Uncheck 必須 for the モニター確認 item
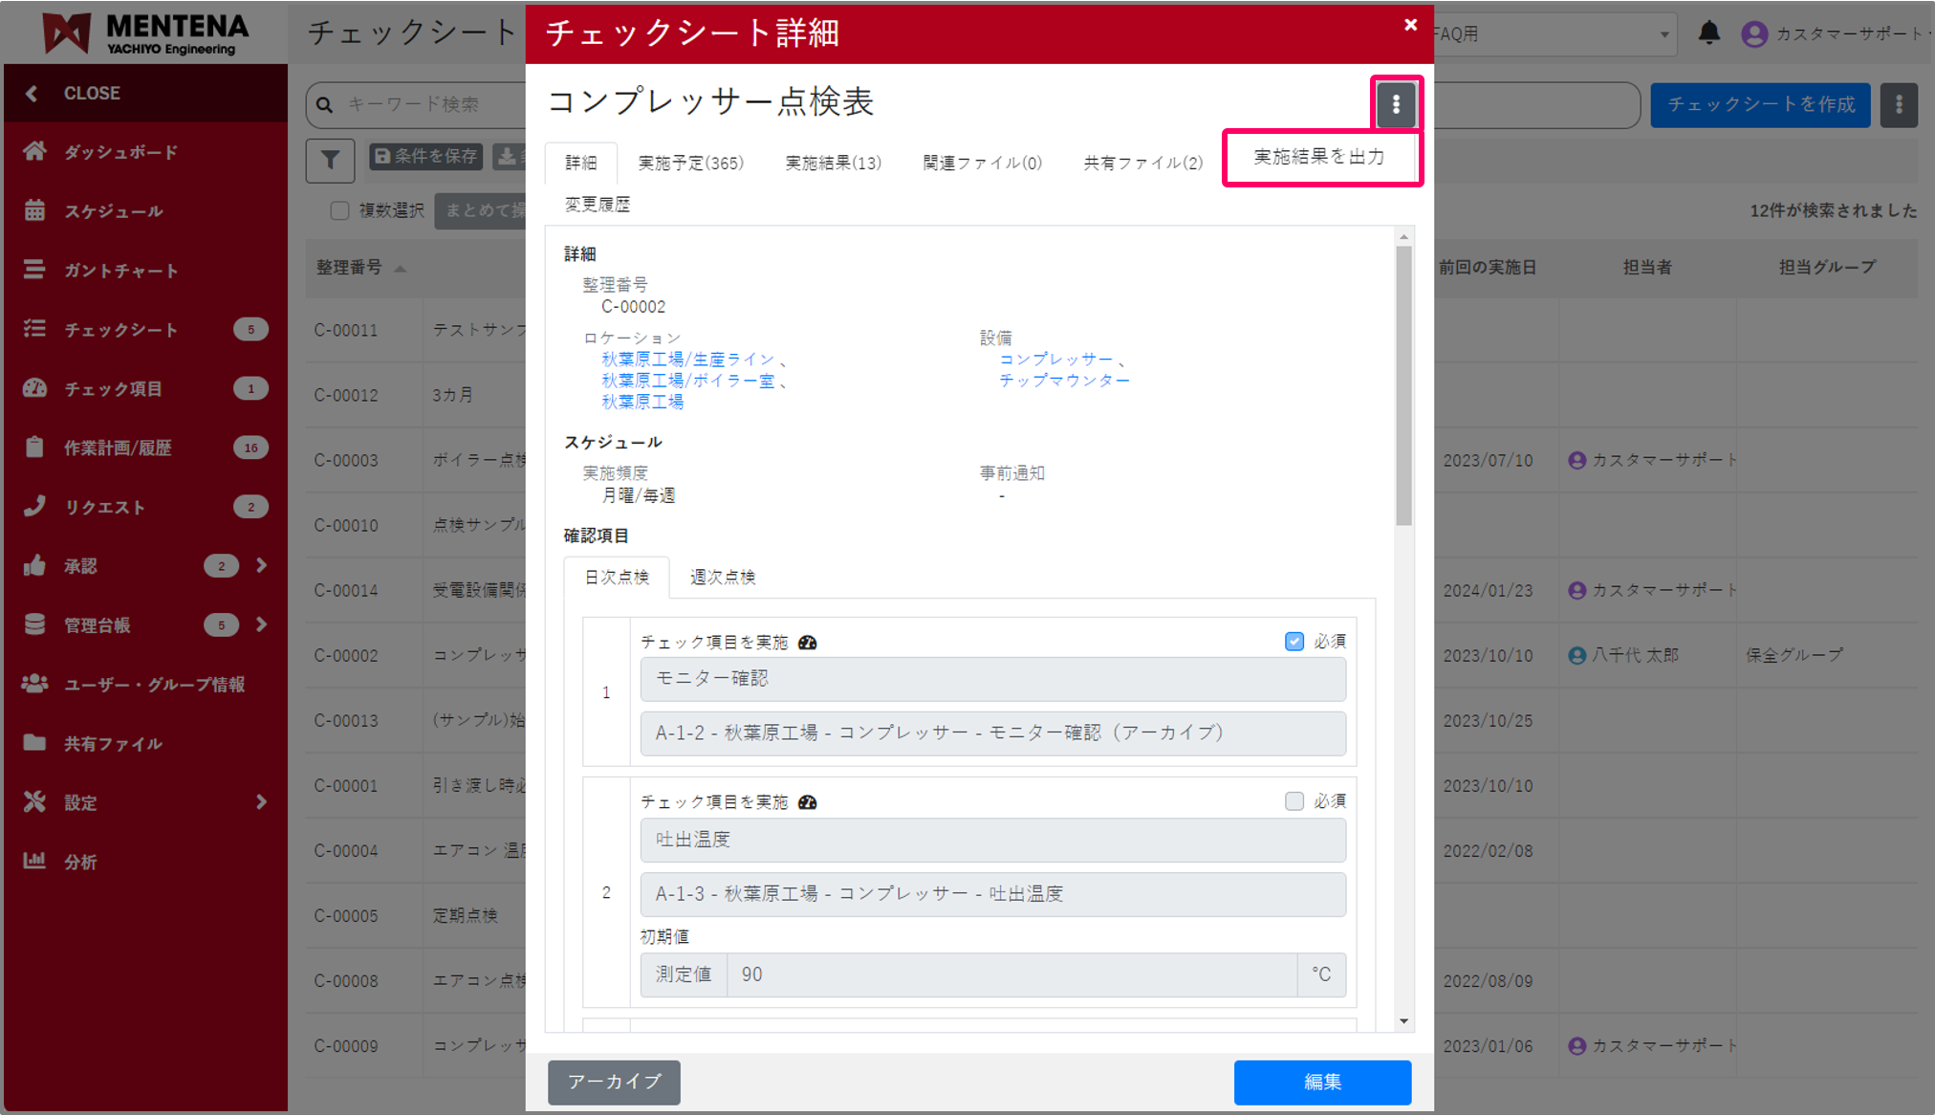Screen dimensions: 1935x1116 tap(1294, 641)
